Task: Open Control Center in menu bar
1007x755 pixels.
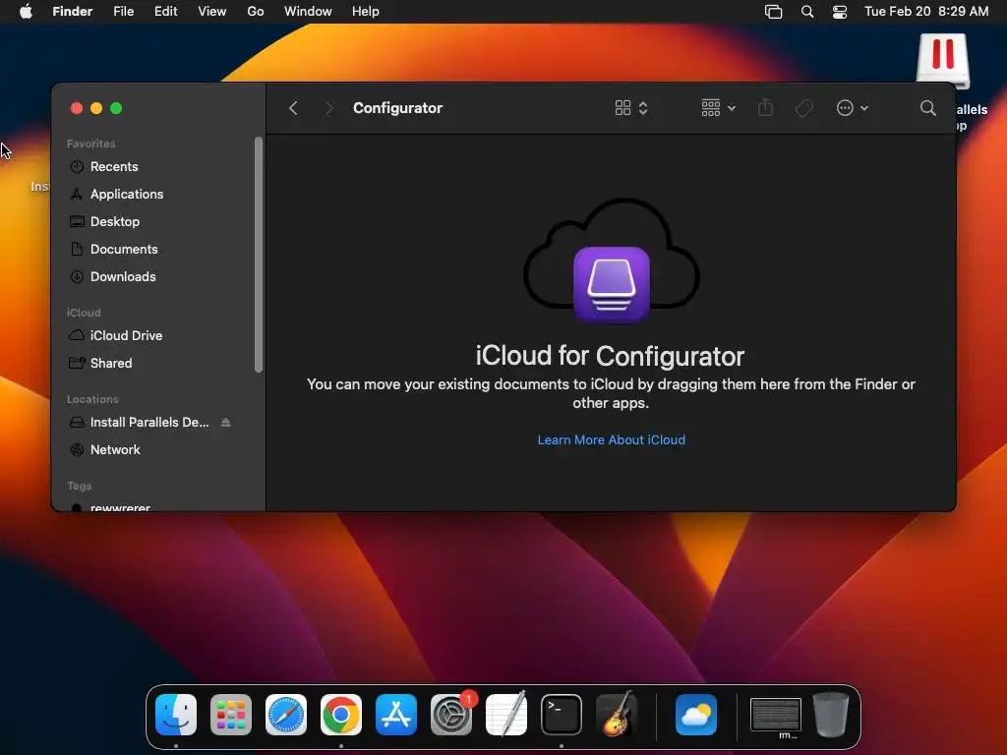Action: tap(840, 12)
